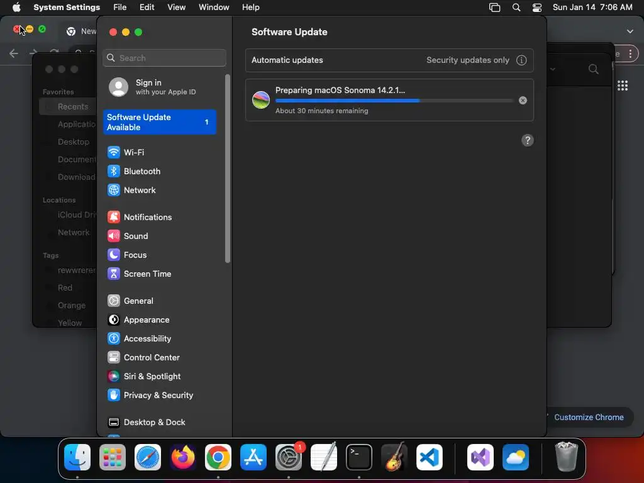Open App Store from the Dock

click(x=253, y=457)
